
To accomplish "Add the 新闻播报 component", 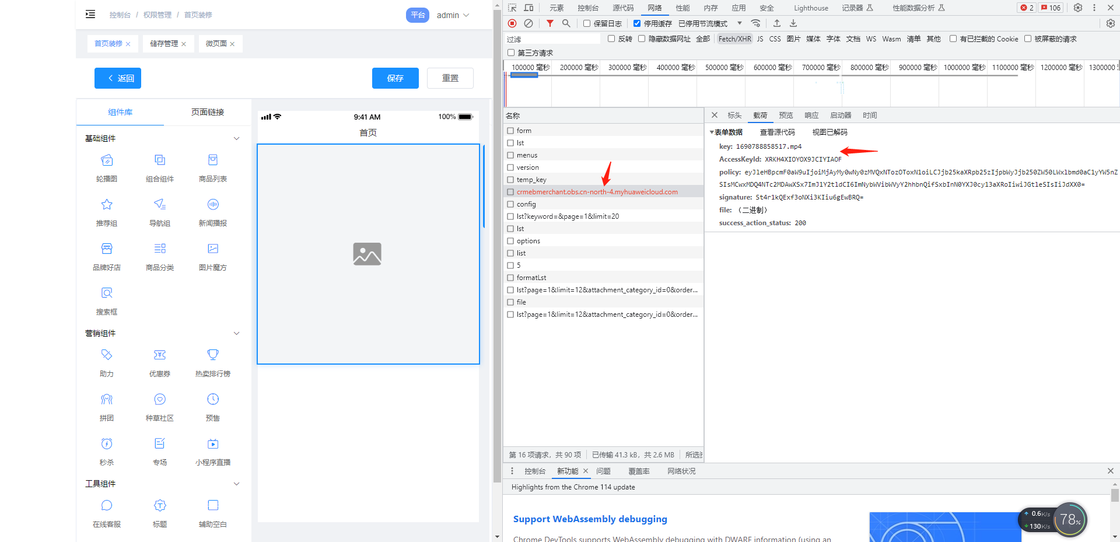I will coord(213,212).
